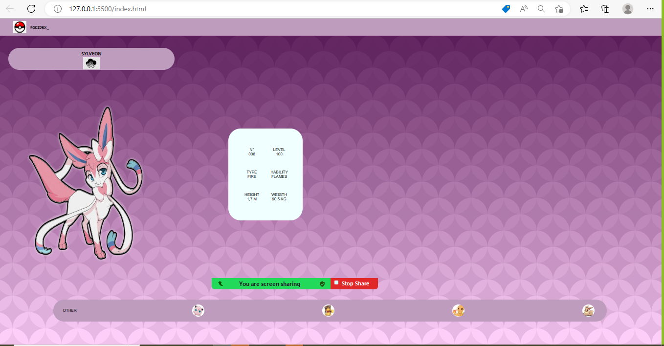Open the Collections icon
664x346 pixels.
605,9
